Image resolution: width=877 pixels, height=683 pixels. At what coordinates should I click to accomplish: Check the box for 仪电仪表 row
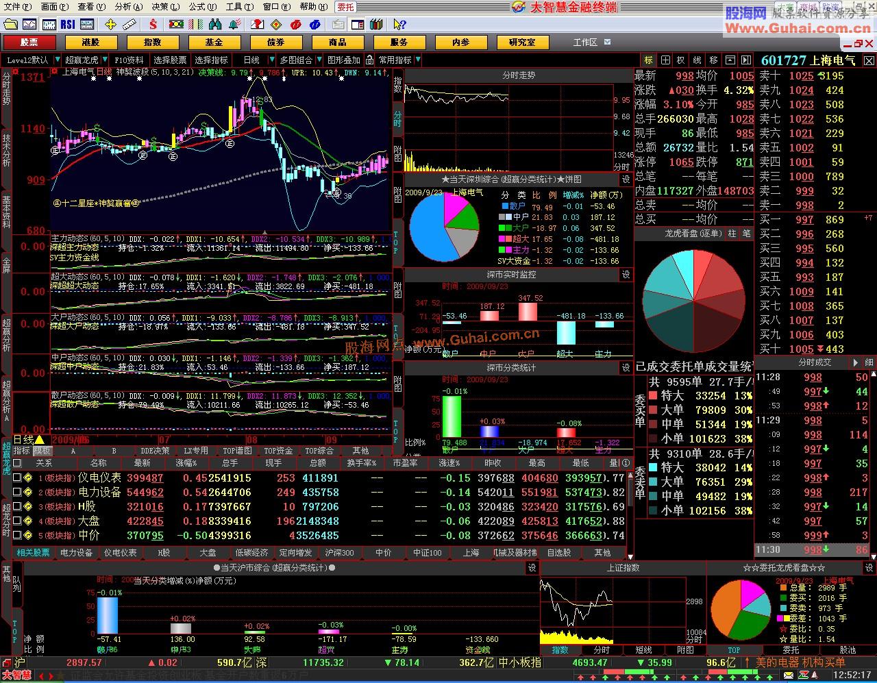[x=17, y=477]
